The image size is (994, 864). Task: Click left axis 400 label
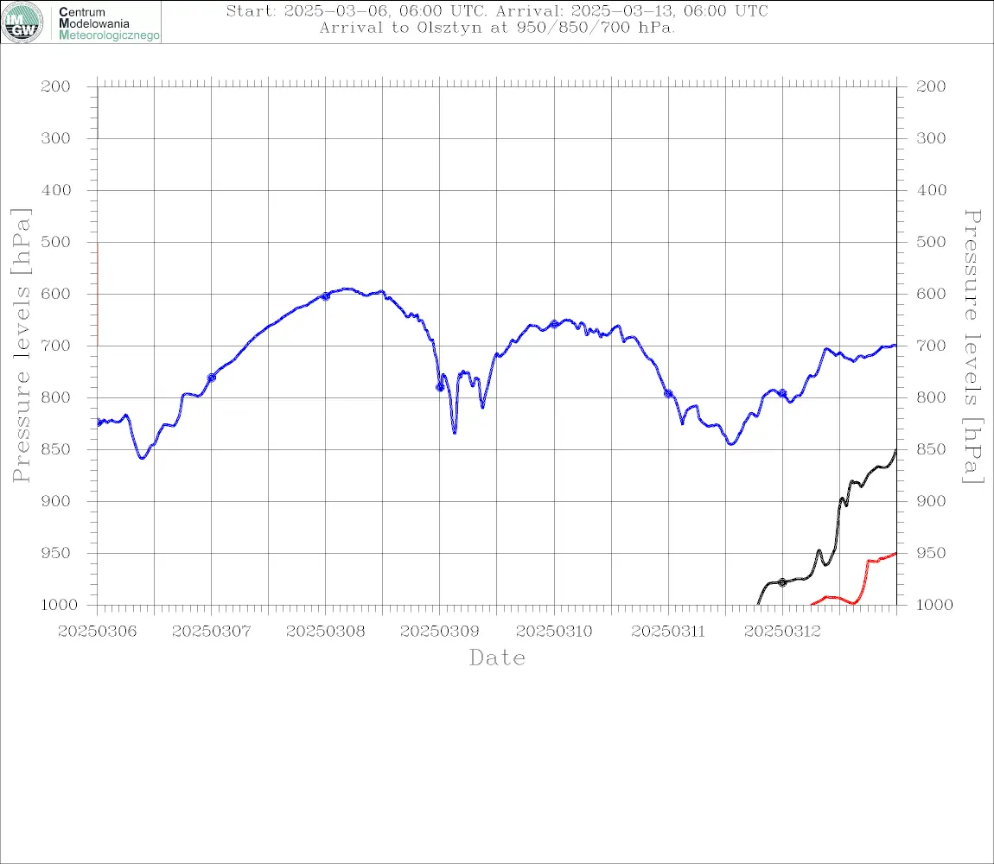pyautogui.click(x=56, y=190)
